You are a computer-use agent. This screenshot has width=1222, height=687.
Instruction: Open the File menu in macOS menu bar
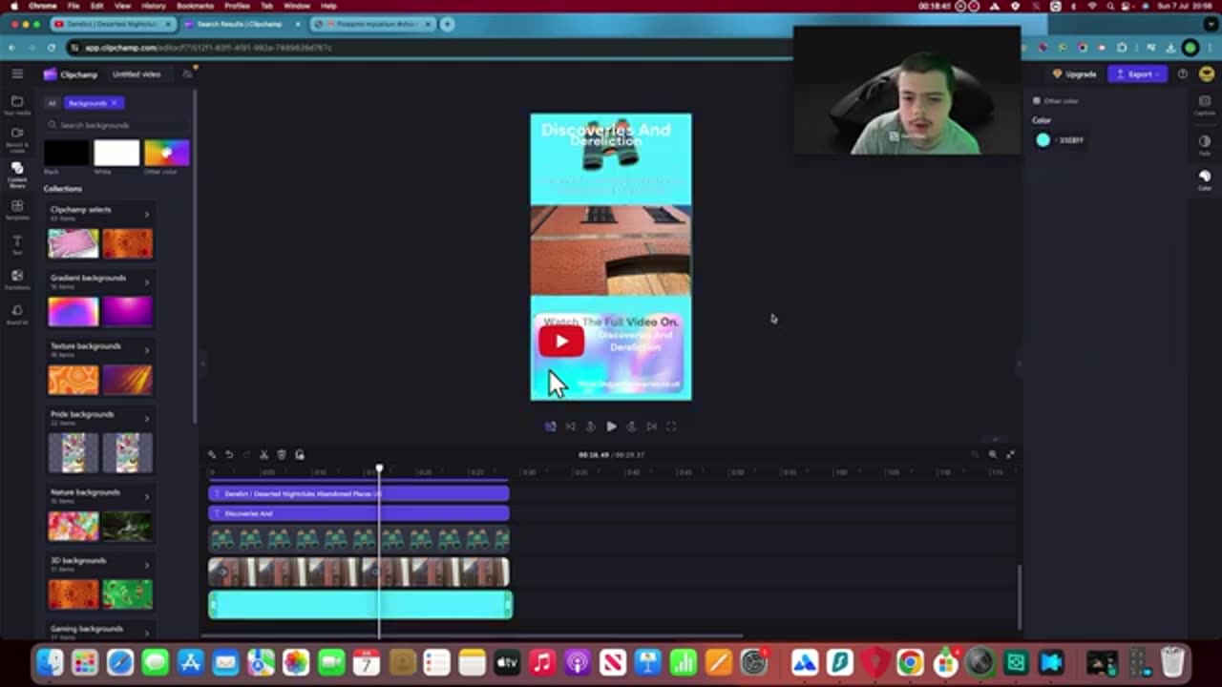[74, 6]
